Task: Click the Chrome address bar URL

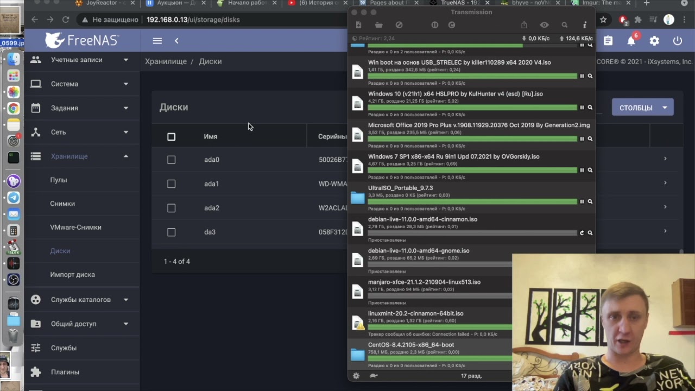Action: pyautogui.click(x=193, y=20)
